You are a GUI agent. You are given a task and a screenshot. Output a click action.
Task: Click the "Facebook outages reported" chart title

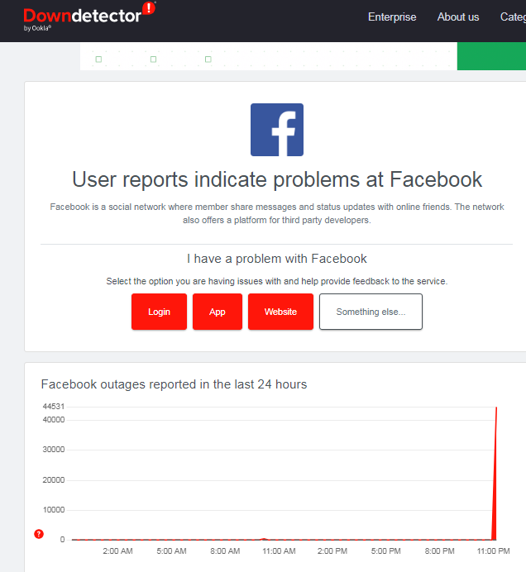tap(174, 384)
